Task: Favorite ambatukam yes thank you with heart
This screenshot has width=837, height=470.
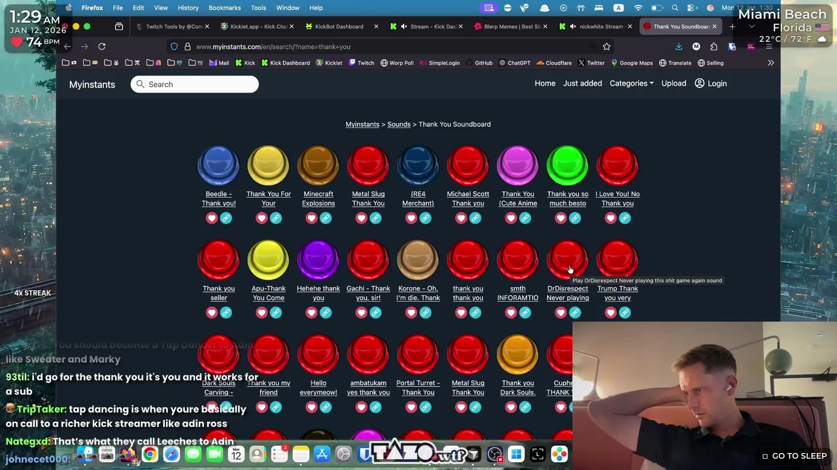Action: tap(361, 407)
